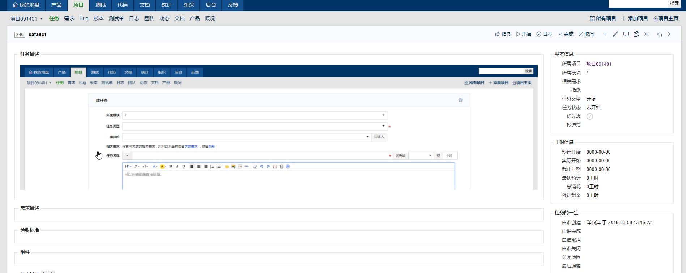The height and width of the screenshot is (273, 686).
Task: Select 产品 in the project submenu
Action: [x=195, y=19]
